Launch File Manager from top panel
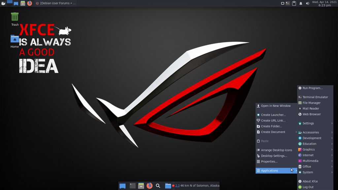 (x=23, y=3)
